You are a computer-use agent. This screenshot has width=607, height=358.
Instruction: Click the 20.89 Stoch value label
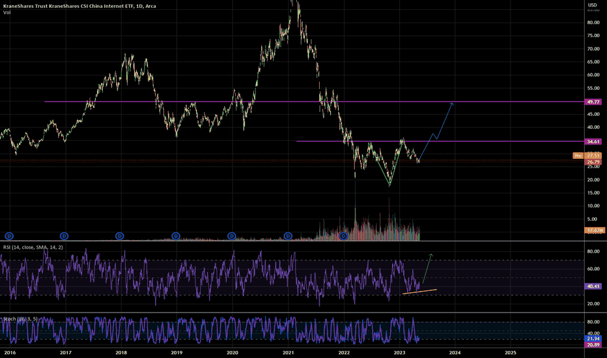click(x=593, y=344)
